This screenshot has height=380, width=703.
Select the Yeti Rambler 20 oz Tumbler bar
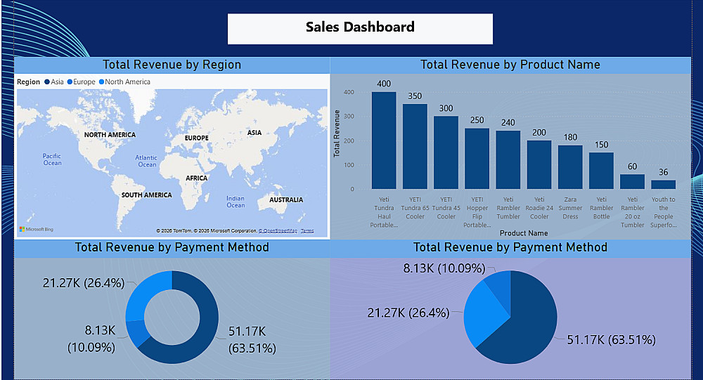(x=632, y=181)
